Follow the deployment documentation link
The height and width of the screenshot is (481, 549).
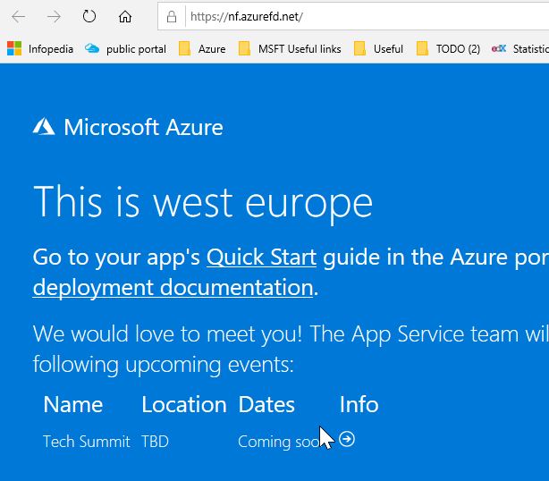pyautogui.click(x=173, y=288)
